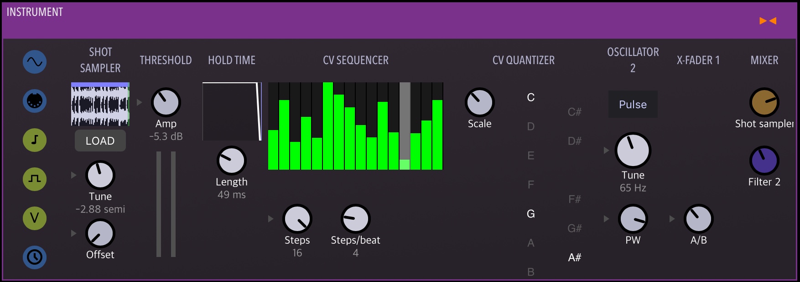Click the CV SEQUENCER module header
The height and width of the screenshot is (282, 800).
[356, 60]
